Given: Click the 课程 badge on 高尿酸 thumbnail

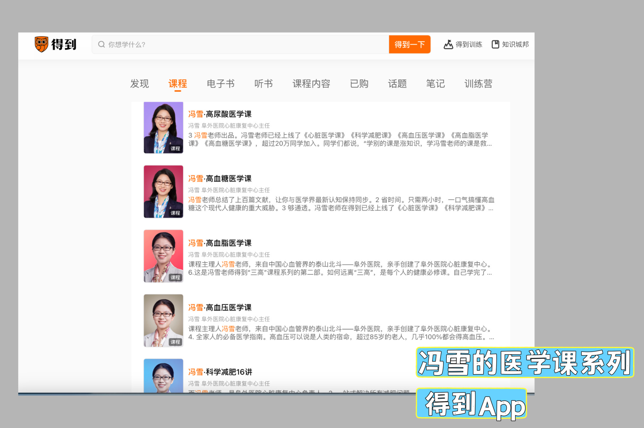Looking at the screenshot, I should [175, 149].
